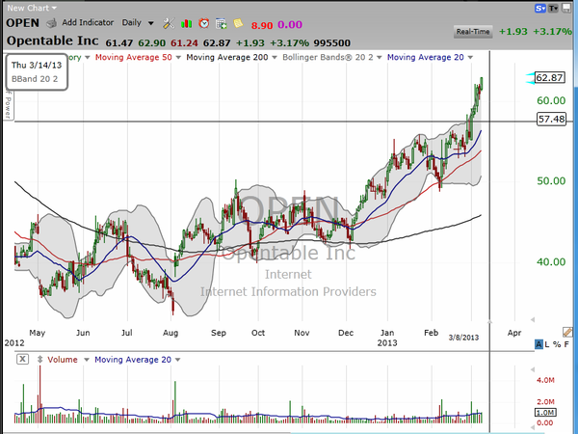Viewport: 578px width, 434px height.
Task: Open the price history dropdown arrow
Action: tap(88, 57)
